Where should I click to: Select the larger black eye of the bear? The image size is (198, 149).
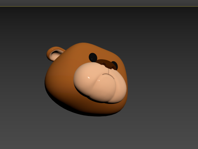click(93, 57)
